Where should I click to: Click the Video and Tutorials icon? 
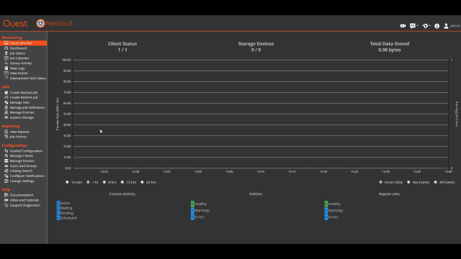pos(6,200)
